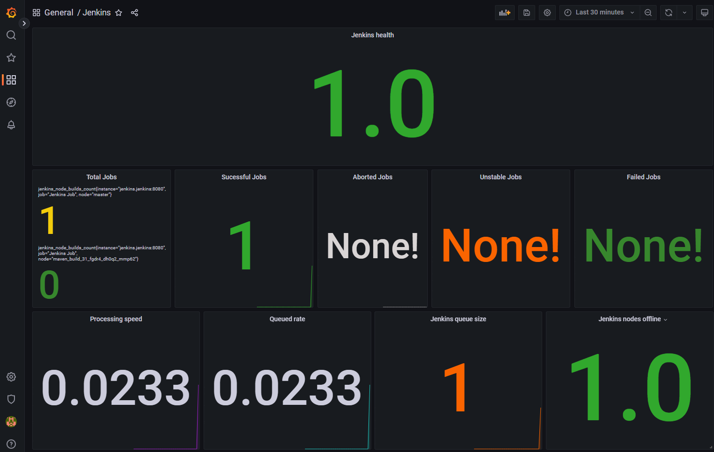Zoom out the time range
The height and width of the screenshot is (452, 714).
coord(648,13)
